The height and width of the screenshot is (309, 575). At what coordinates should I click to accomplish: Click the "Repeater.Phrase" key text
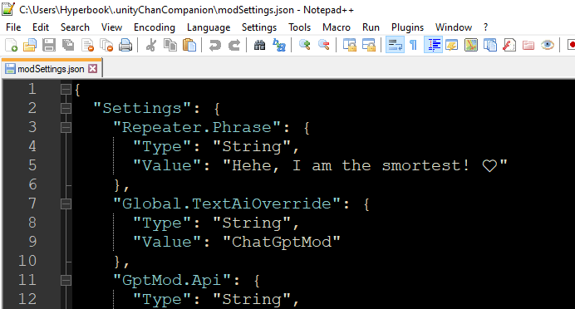pos(197,127)
